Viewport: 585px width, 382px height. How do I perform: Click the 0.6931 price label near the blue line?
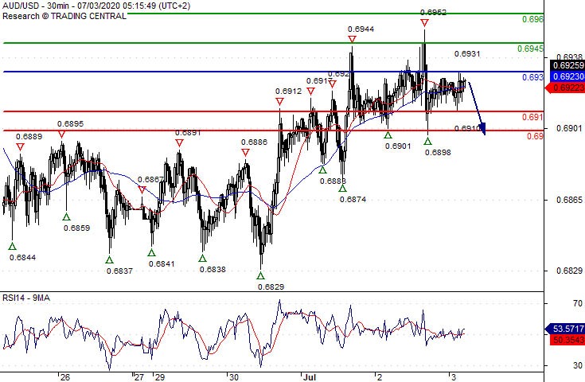pyautogui.click(x=467, y=54)
